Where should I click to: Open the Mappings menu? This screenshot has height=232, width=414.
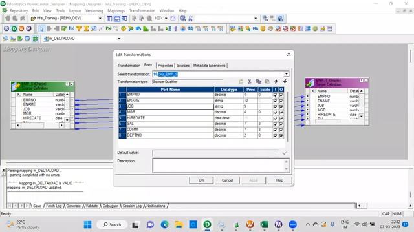click(x=116, y=11)
